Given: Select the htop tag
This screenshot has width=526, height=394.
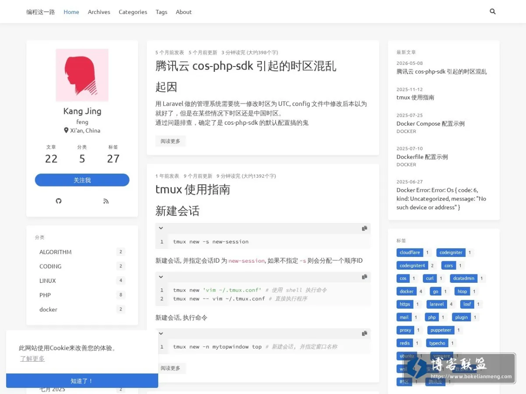Looking at the screenshot, I should pyautogui.click(x=462, y=291).
